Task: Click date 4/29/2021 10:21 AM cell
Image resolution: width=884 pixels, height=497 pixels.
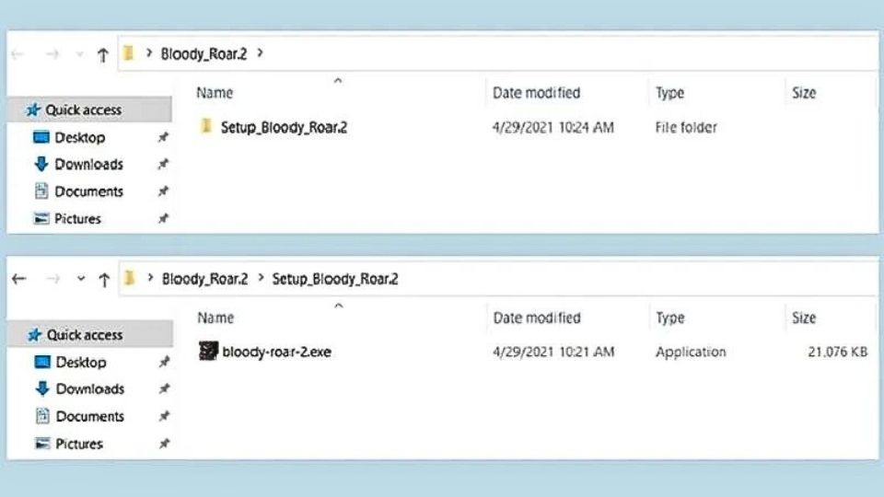Action: tap(553, 353)
